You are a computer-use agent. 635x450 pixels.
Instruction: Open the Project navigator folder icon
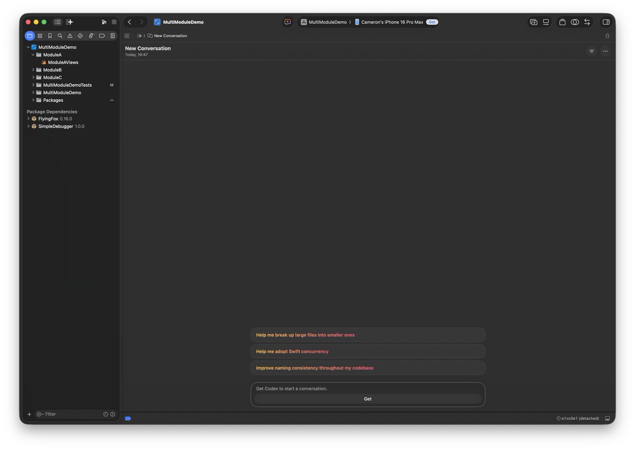click(30, 35)
